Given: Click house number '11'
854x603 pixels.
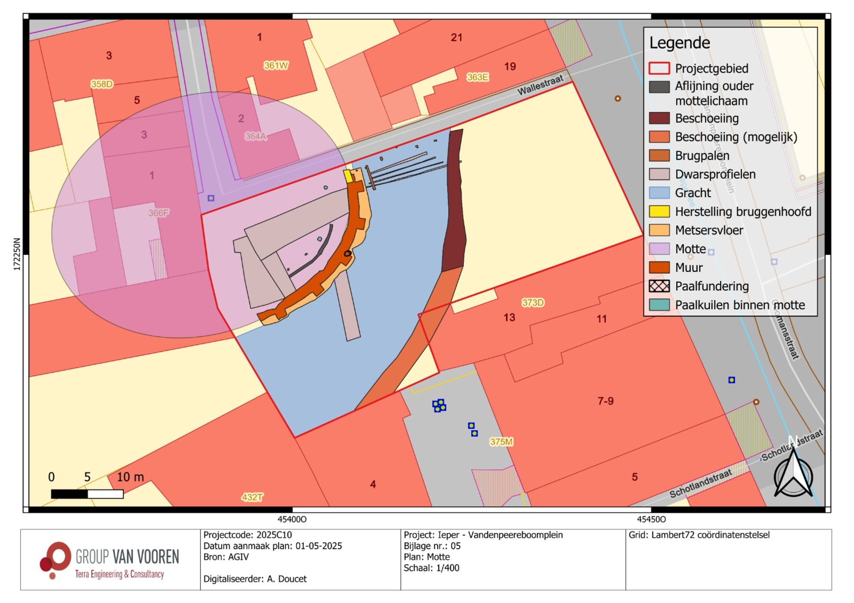Looking at the screenshot, I should pos(602,319).
